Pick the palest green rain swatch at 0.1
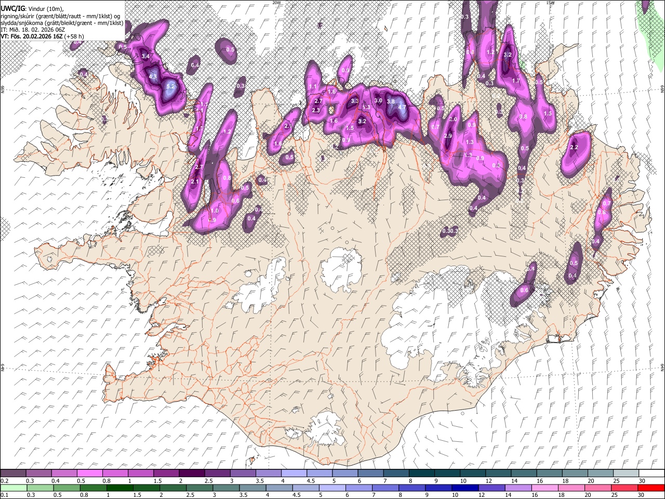This screenshot has height=499, width=665. click(13, 488)
